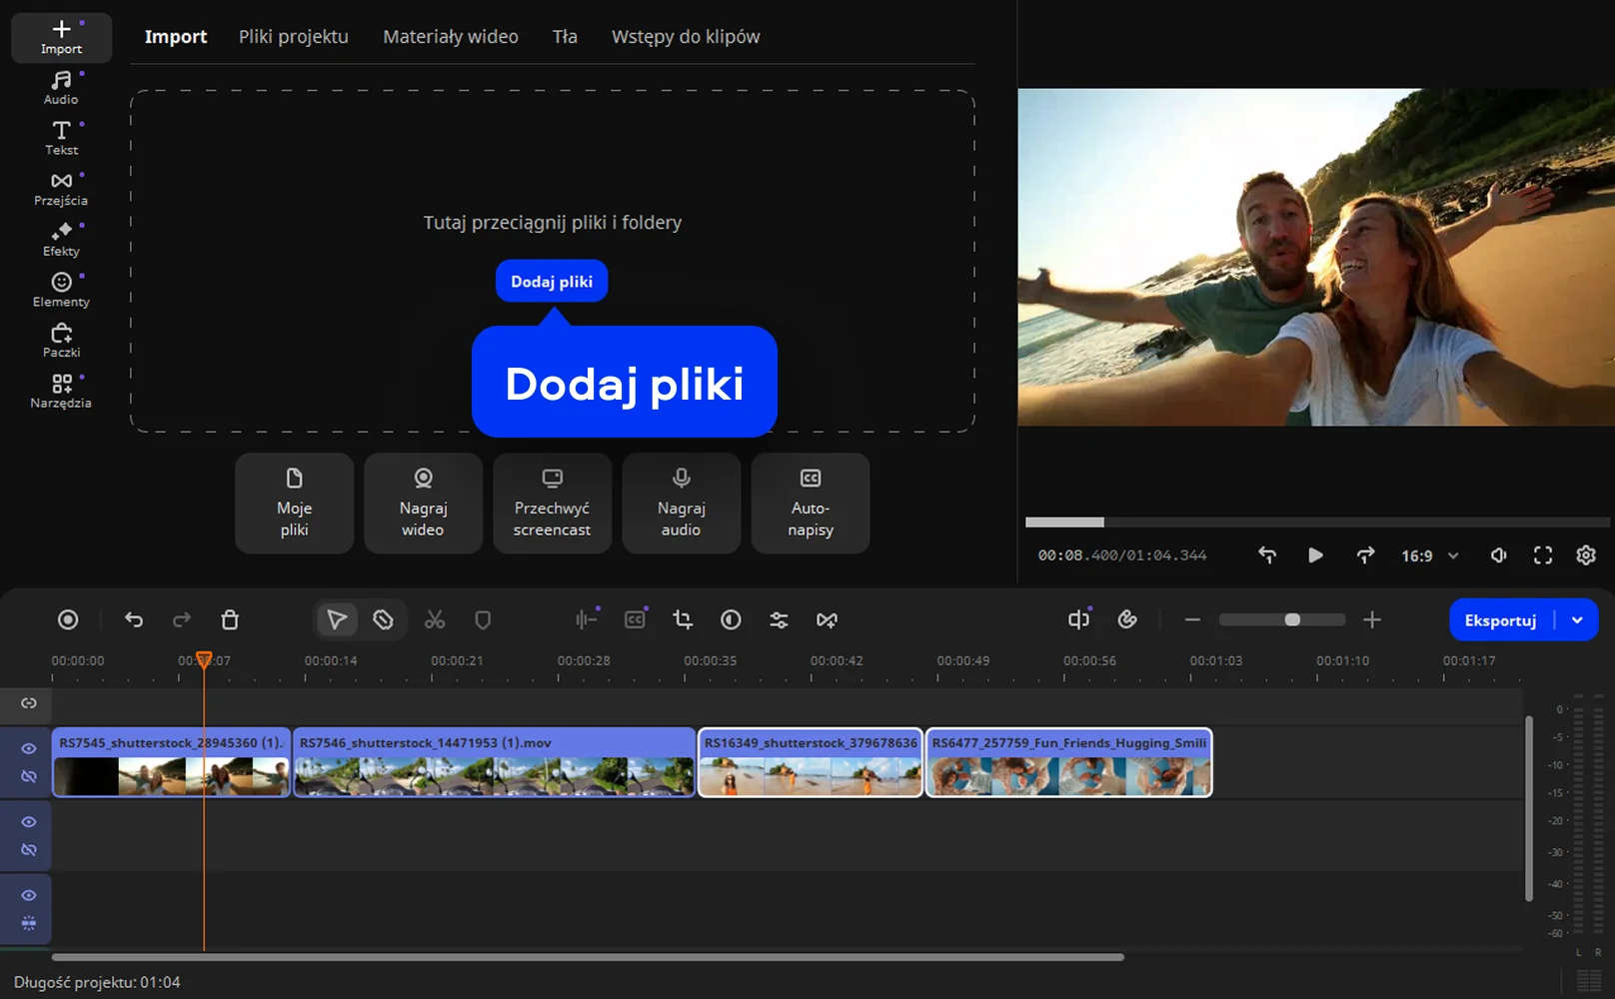Viewport: 1615px width, 999px height.
Task: Switch to Materiały wideo tab
Action: click(x=451, y=37)
